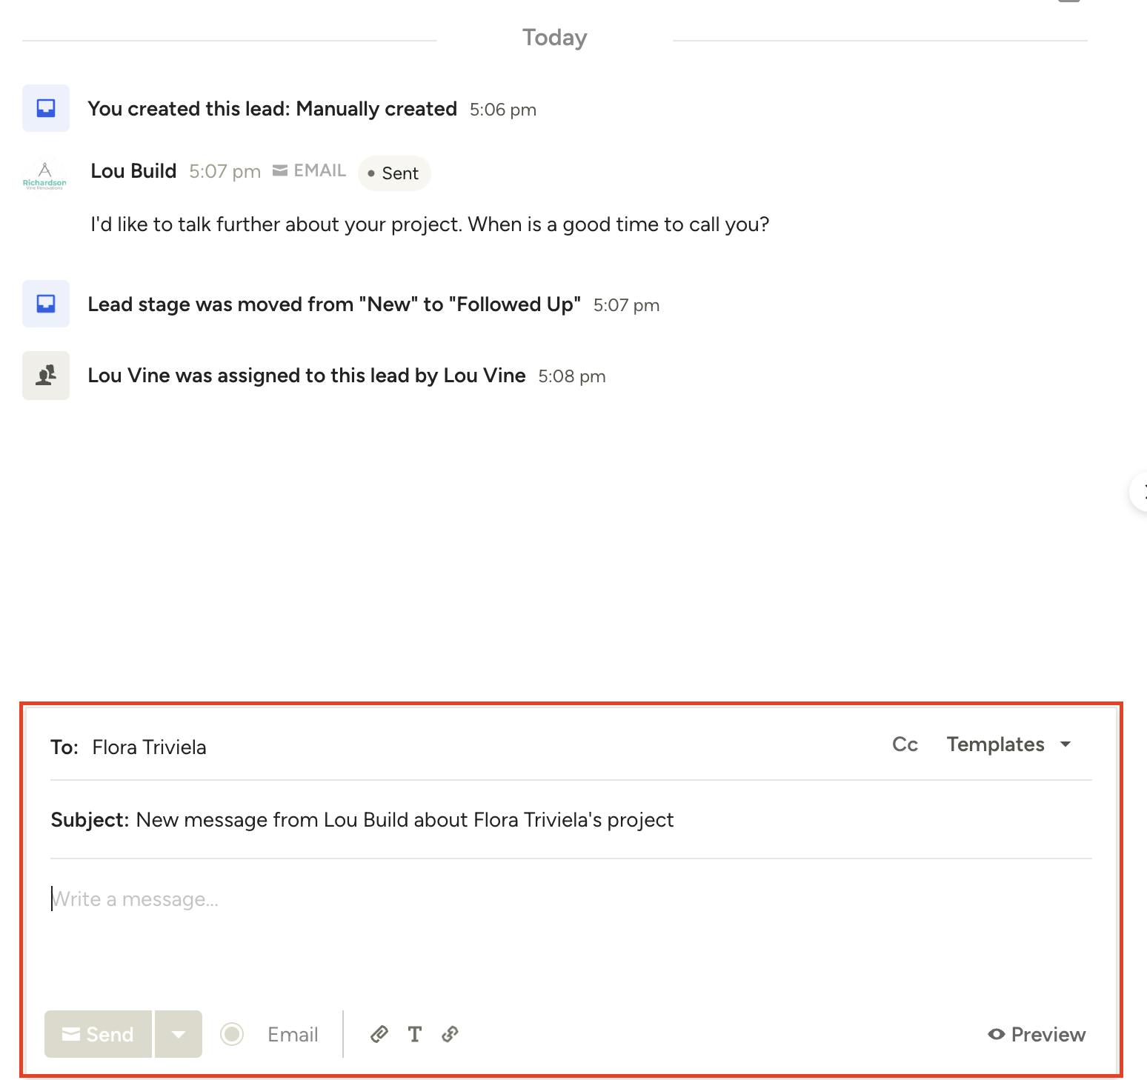Open the Preview eye toggle

(1037, 1034)
